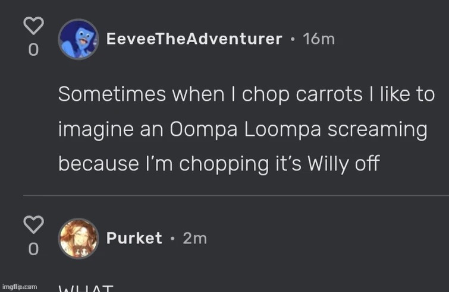
Task: Visit the Purket username link
Action: point(134,238)
